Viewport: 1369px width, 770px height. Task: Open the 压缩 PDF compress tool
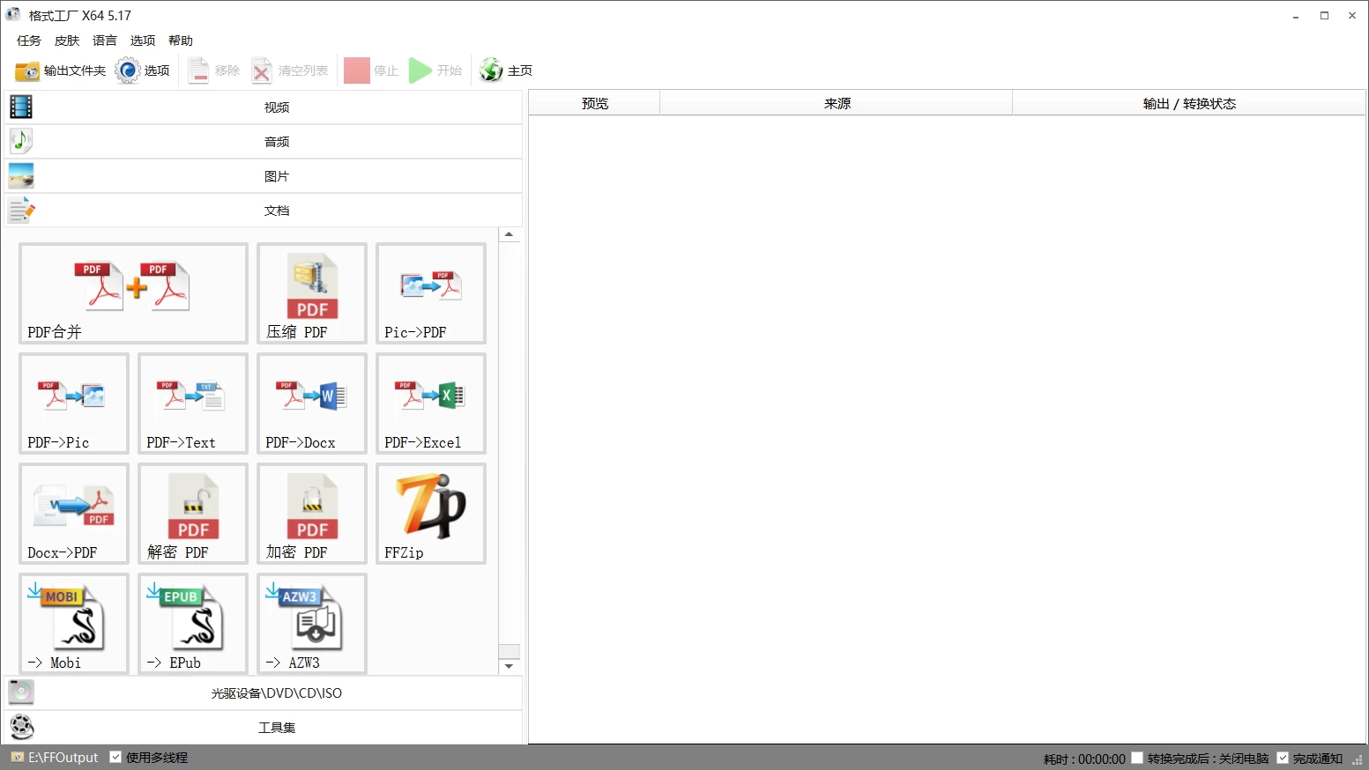pyautogui.click(x=312, y=293)
